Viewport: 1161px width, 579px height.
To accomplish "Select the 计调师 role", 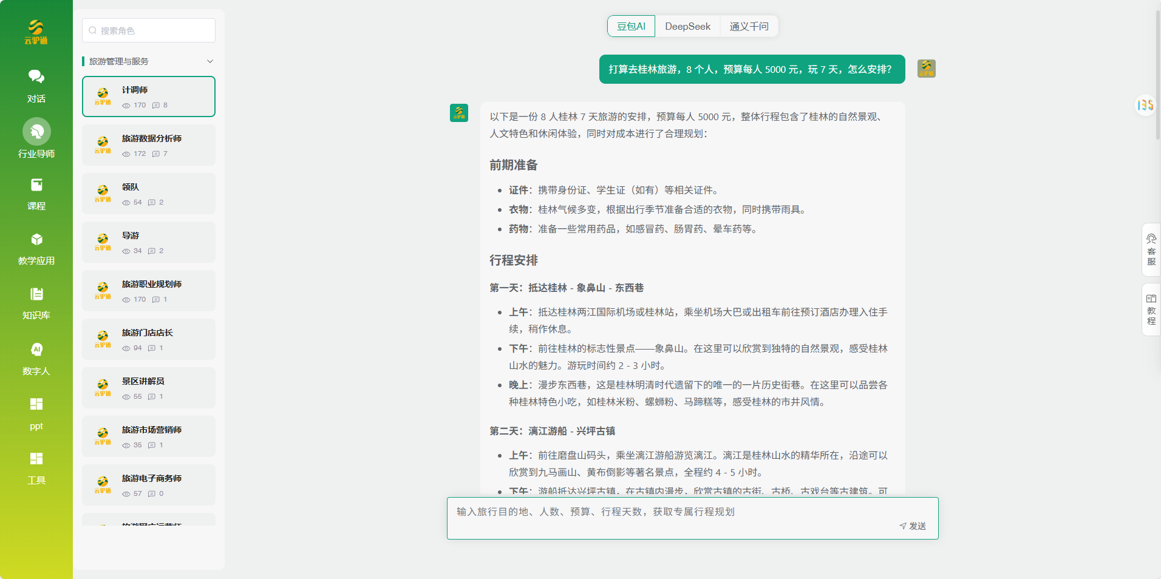I will tap(148, 96).
